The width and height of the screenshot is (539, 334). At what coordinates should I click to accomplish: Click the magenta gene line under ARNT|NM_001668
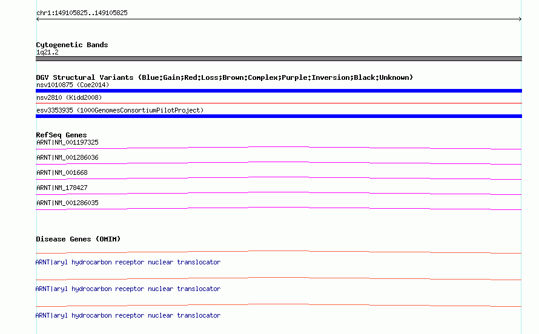pos(279,178)
